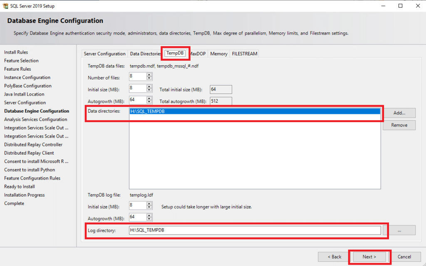
Task: Increase Number of files with up arrow
Action: click(x=149, y=75)
